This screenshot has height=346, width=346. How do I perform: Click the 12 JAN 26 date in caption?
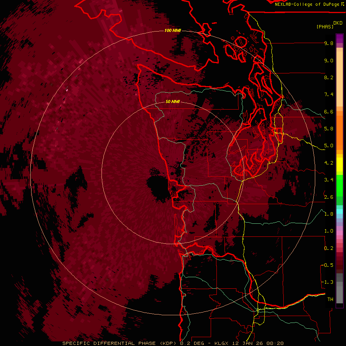point(248,343)
